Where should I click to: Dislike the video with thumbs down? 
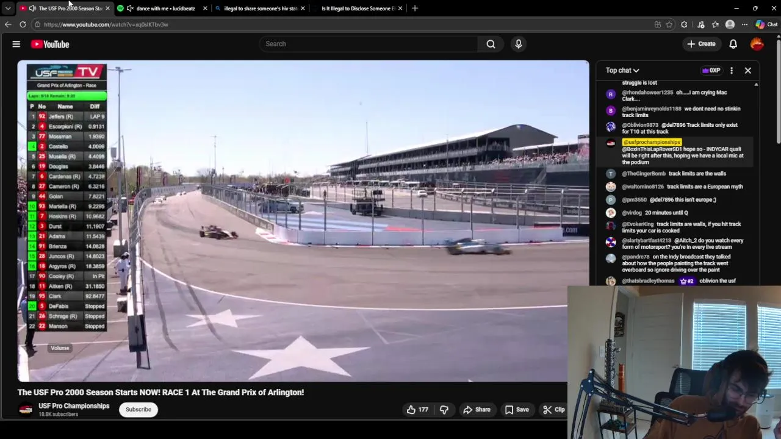pos(444,410)
